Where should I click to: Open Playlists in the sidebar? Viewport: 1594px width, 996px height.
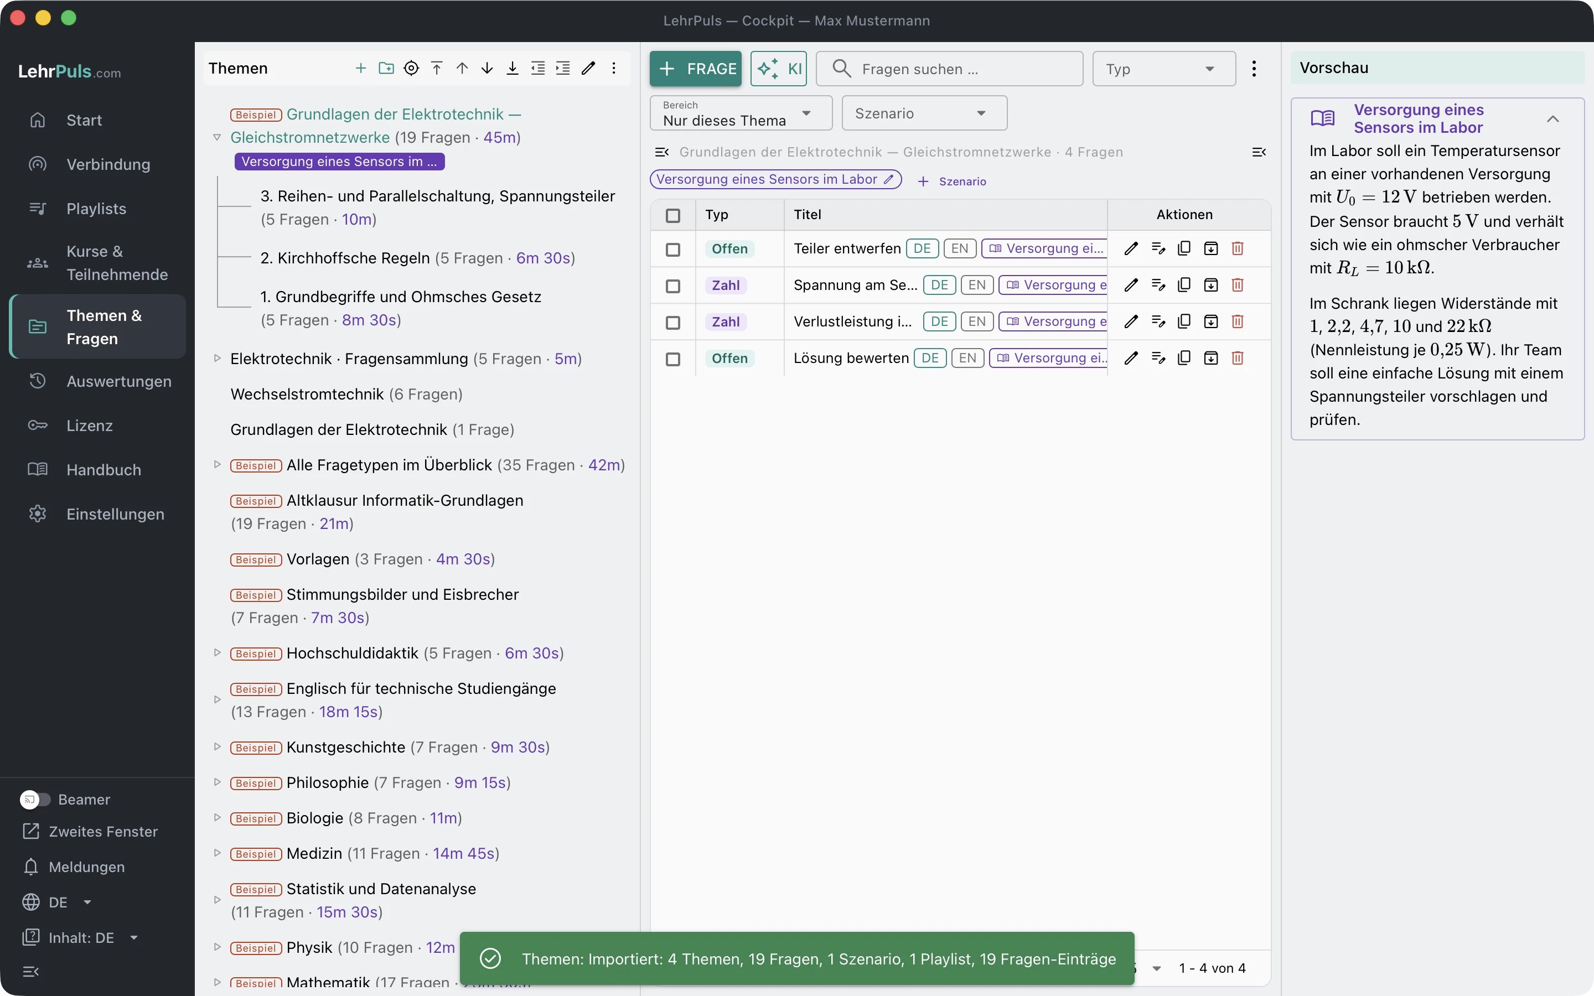click(x=97, y=208)
